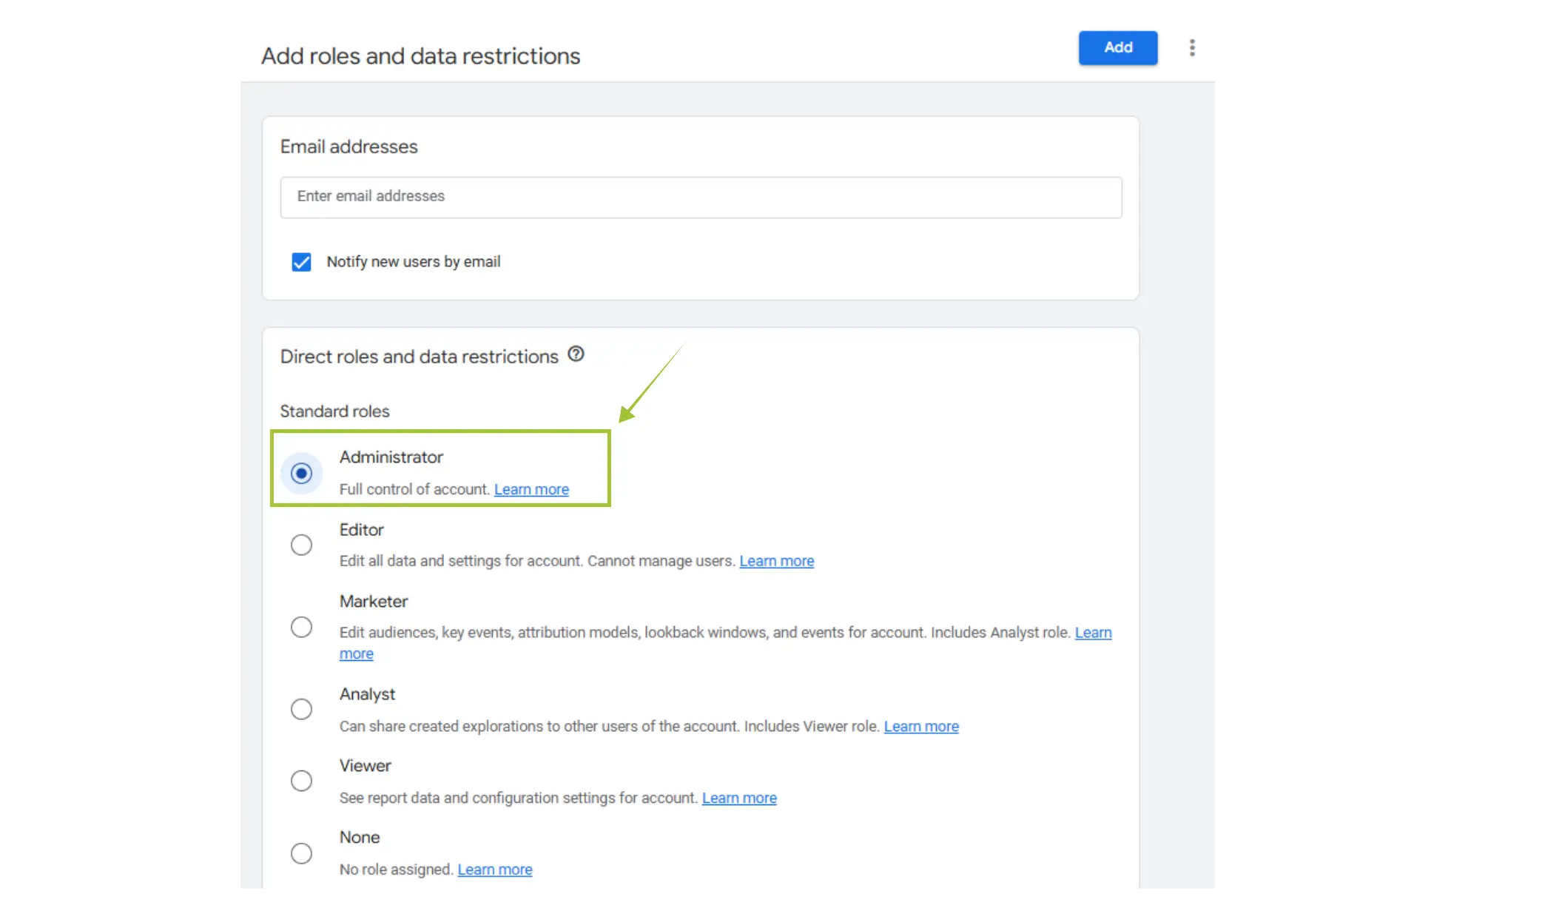The height and width of the screenshot is (911, 1542).
Task: Open Learn more link for Administrator
Action: (x=531, y=489)
